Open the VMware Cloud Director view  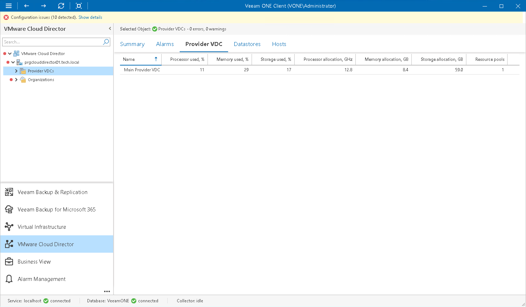click(57, 244)
